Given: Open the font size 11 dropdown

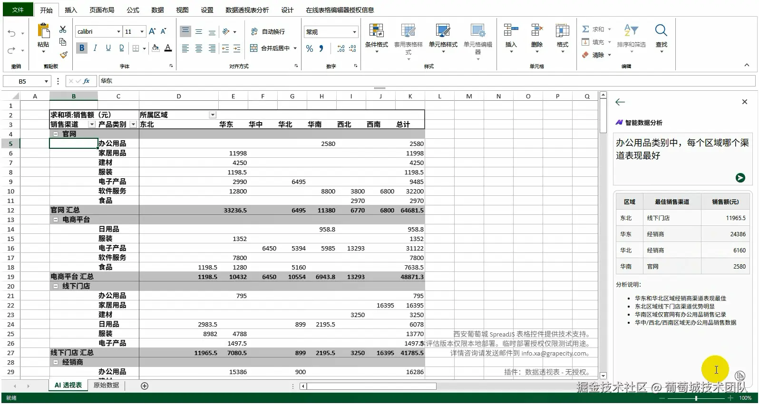Looking at the screenshot, I should coord(142,31).
